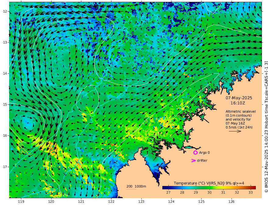Click the longitude axis label 122
268x207 pixels.
[x=111, y=202]
